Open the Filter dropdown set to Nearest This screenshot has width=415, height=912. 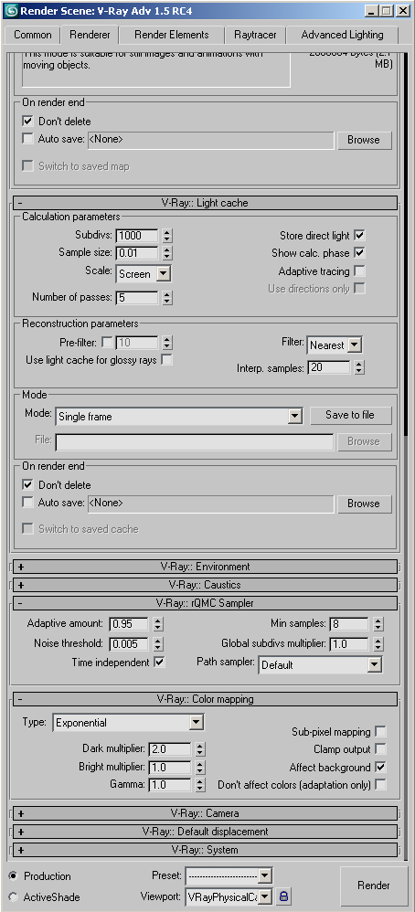tap(335, 345)
